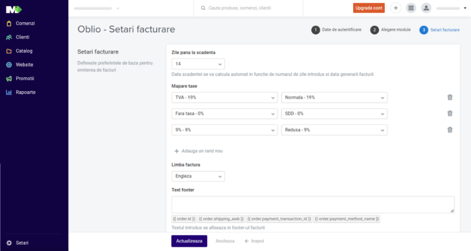Viewport: 471px width, 251px height.
Task: Open the user profile avatar
Action: 426,8
